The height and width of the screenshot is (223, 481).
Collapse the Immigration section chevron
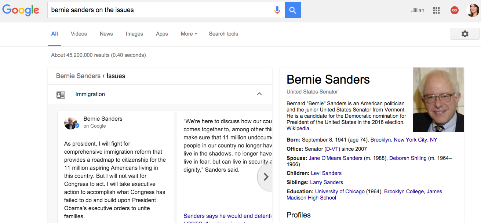pos(259,94)
